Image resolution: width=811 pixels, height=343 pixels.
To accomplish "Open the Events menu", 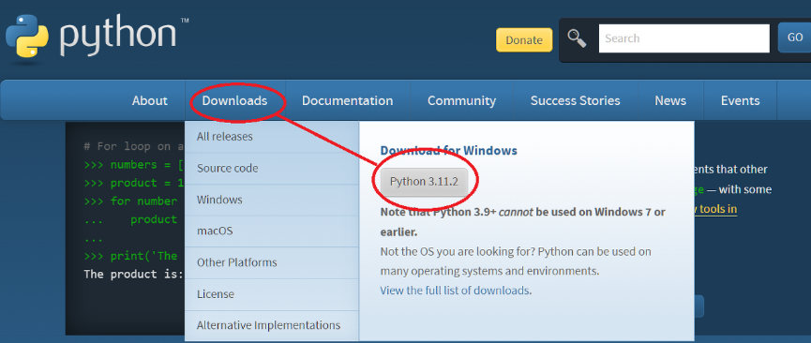I will point(740,100).
